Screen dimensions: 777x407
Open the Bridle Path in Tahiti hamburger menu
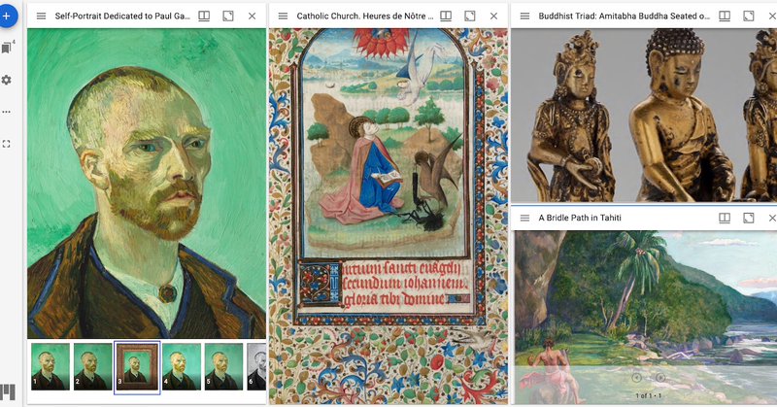[x=524, y=218]
